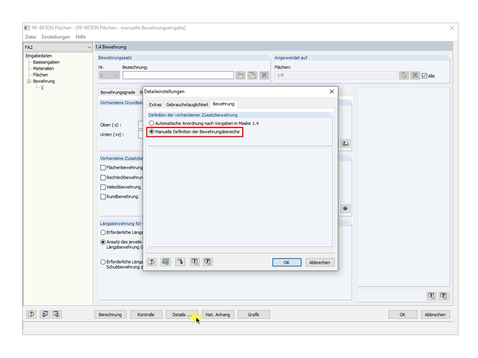
Task: Select Materialien in the tree
Action: pos(43,68)
